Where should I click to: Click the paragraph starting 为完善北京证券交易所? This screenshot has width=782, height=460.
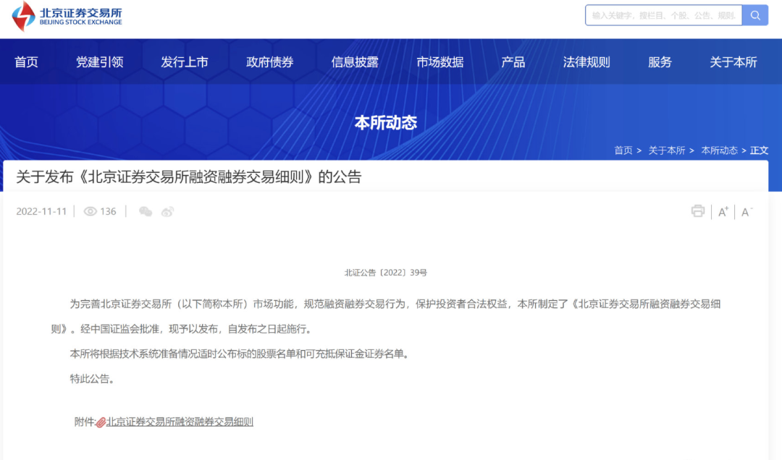click(x=385, y=317)
